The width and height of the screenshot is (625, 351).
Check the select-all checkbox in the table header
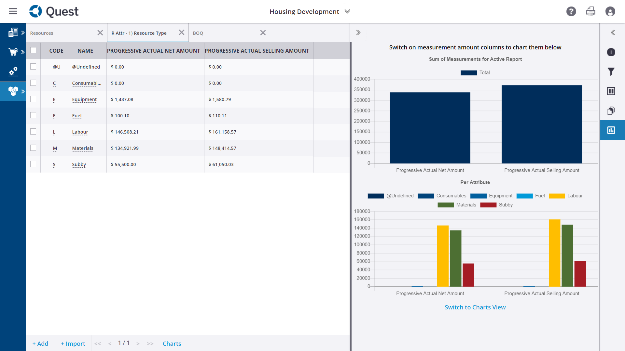[x=33, y=50]
